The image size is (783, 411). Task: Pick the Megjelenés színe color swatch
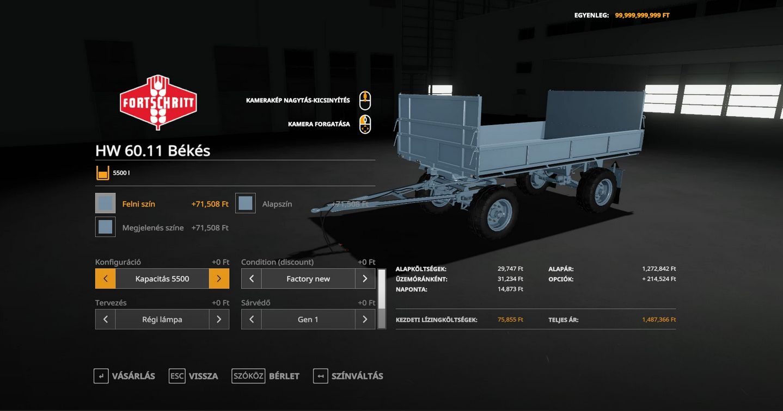pyautogui.click(x=105, y=227)
